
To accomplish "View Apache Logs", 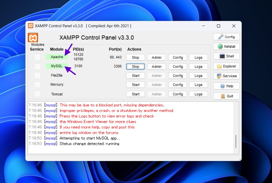I will [198, 58].
